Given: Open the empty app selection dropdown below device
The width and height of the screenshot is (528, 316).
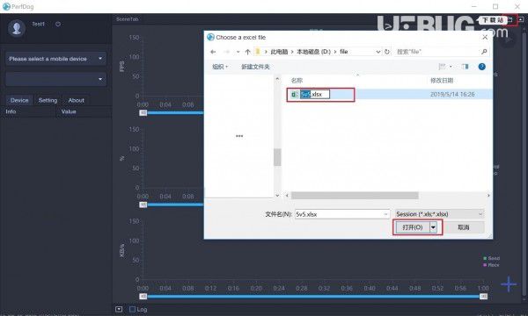Looking at the screenshot, I should point(56,79).
